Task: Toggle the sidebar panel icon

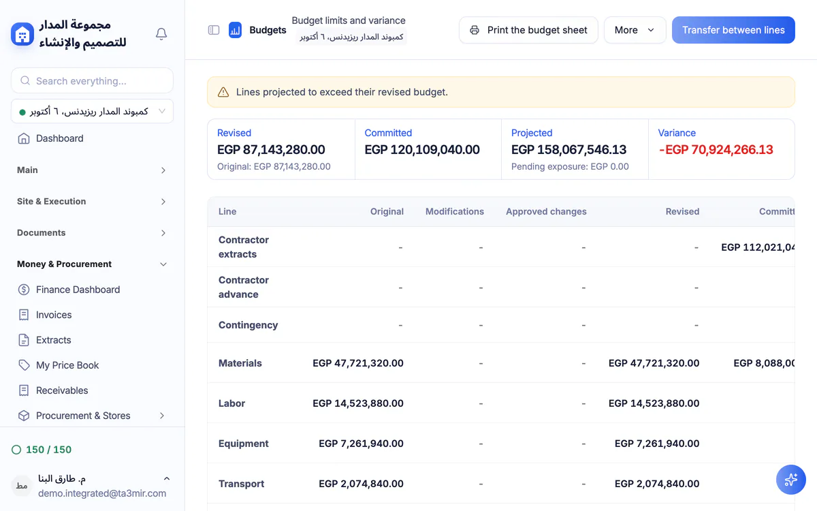Action: (214, 30)
